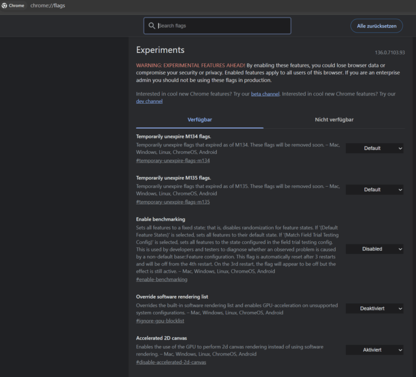Open dropdown for Temporarily unexpire M134 flags
This screenshot has height=377, width=416.
click(x=374, y=148)
